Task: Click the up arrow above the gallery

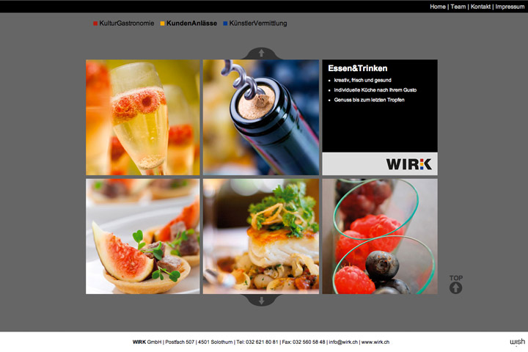Action: coord(261,54)
